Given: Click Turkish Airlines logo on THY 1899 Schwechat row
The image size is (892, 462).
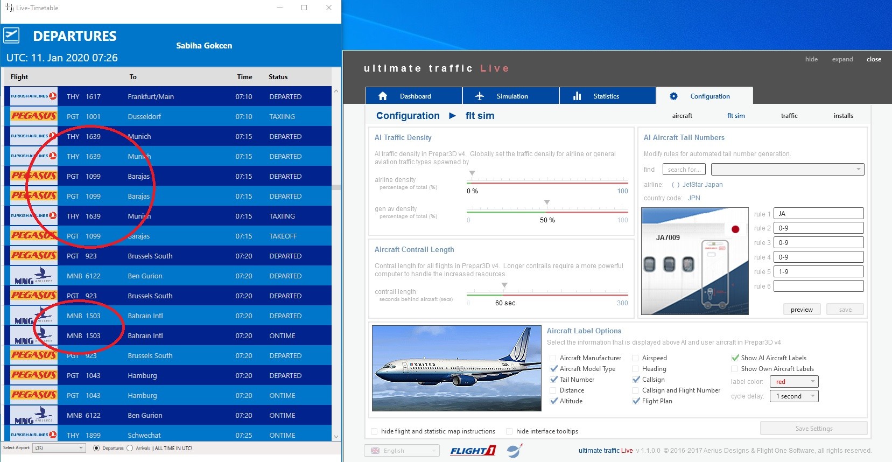Looking at the screenshot, I should [33, 435].
